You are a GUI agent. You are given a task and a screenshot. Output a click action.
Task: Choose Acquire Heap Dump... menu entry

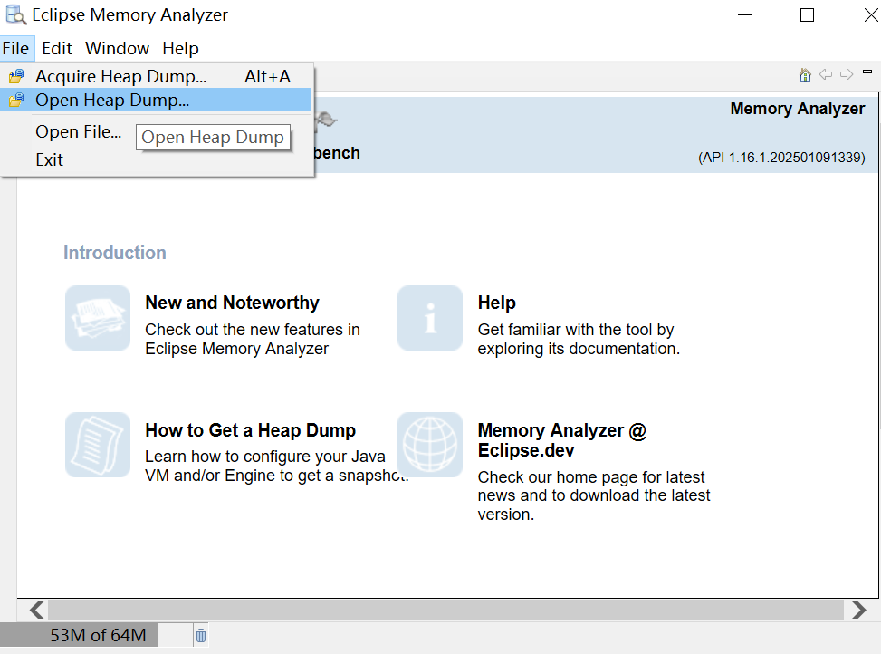(x=157, y=76)
